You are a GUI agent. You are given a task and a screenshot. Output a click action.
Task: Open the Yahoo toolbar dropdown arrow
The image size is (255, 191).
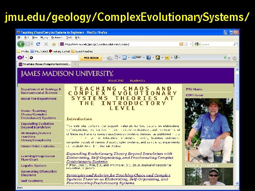(x=26, y=58)
